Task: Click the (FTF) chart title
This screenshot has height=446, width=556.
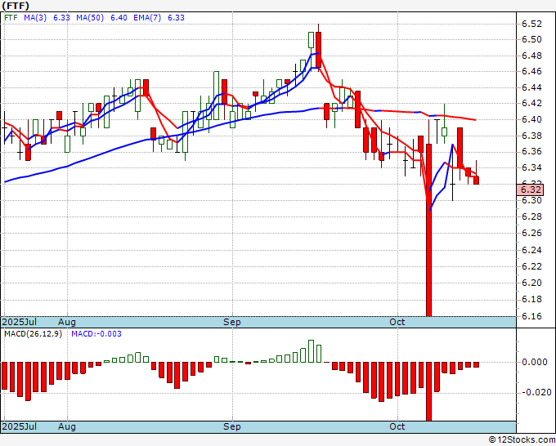Action: pos(16,6)
